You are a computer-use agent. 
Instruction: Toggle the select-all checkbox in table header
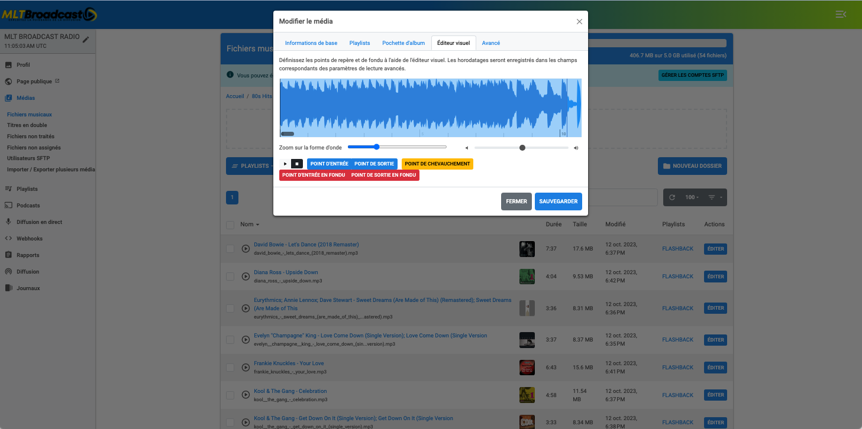[x=230, y=225]
